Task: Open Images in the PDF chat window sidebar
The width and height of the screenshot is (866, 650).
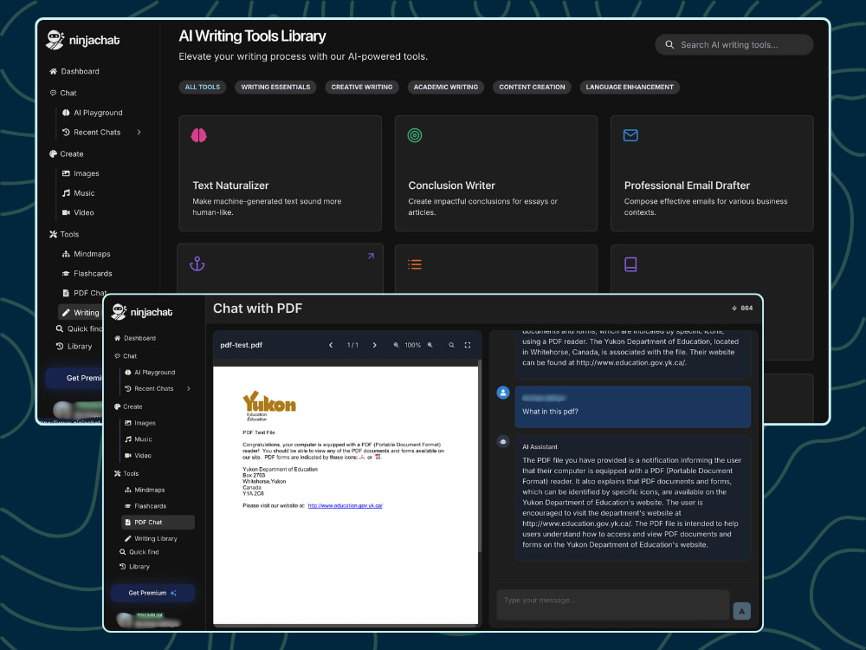Action: click(x=139, y=423)
